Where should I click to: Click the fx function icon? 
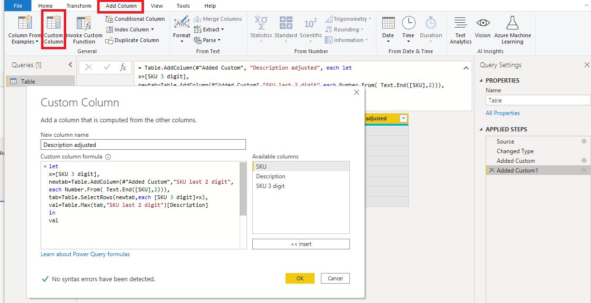(123, 68)
